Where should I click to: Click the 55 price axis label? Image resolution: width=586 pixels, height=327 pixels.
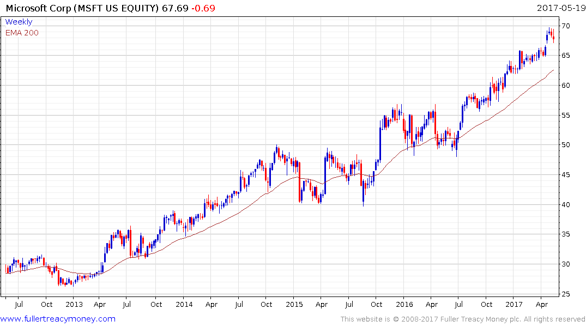pos(566,115)
